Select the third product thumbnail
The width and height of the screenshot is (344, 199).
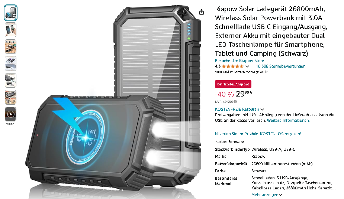(x=10, y=47)
